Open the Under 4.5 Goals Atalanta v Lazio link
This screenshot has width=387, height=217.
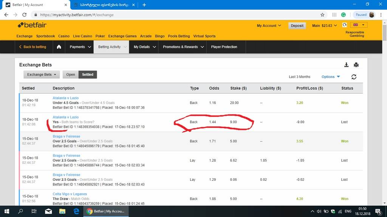(65, 98)
